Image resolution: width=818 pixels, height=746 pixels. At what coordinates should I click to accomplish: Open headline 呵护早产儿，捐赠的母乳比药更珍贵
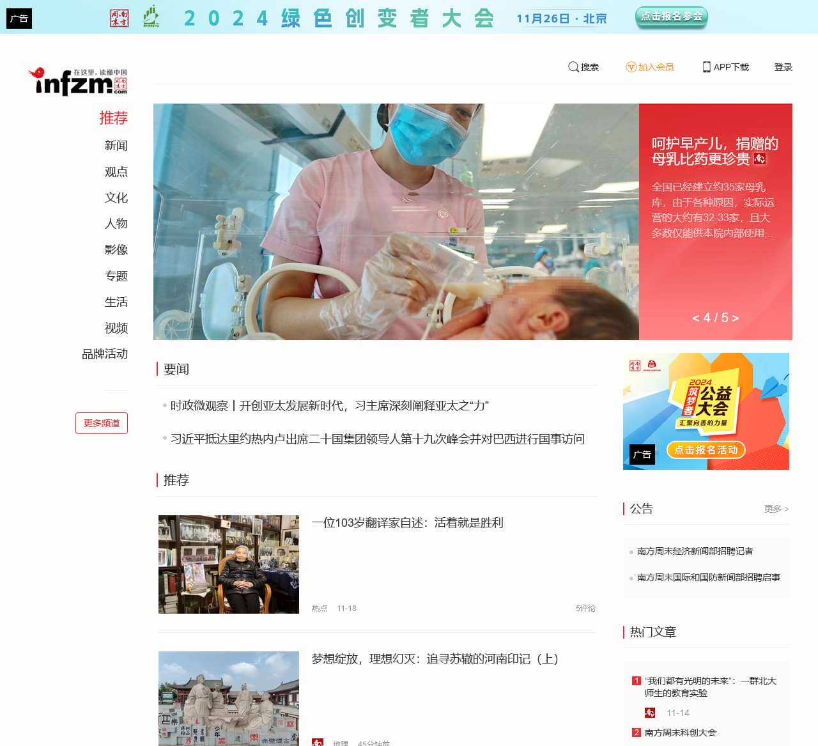pyautogui.click(x=715, y=151)
